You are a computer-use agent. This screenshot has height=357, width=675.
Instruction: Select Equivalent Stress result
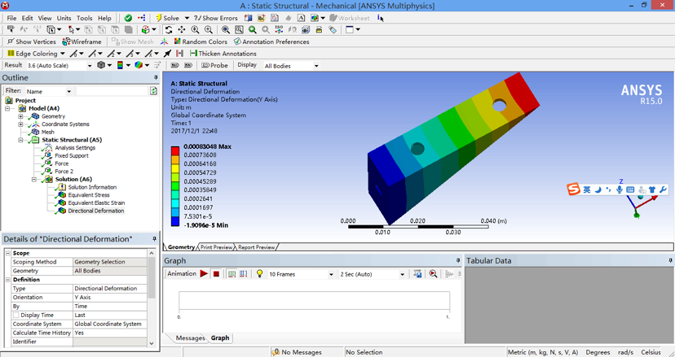click(x=89, y=195)
